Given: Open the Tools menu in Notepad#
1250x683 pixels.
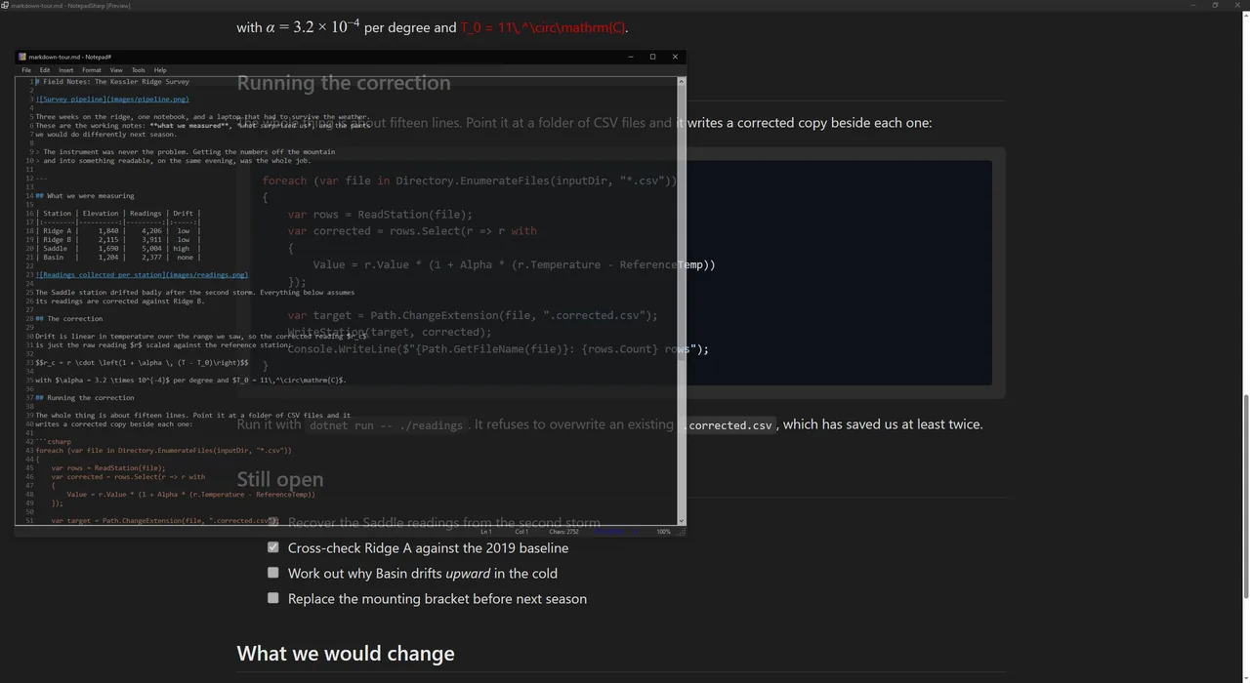Looking at the screenshot, I should pos(139,70).
